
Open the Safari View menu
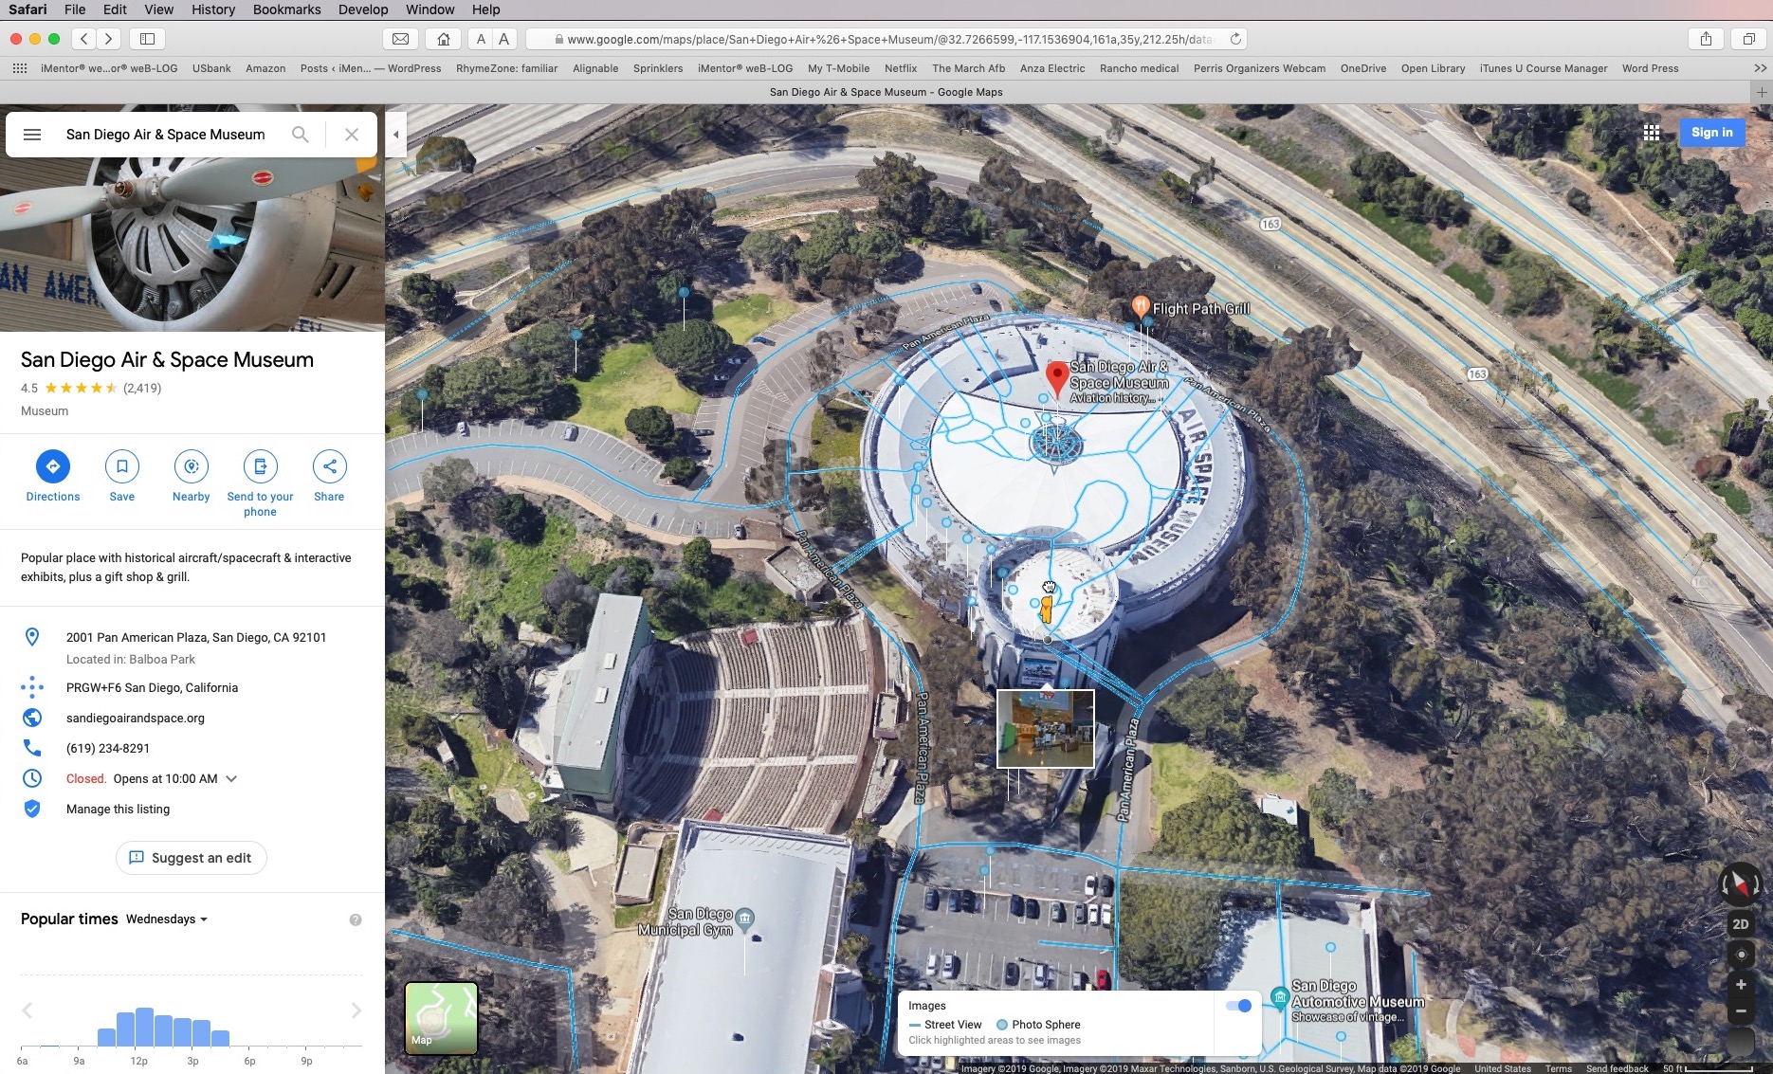click(x=158, y=9)
